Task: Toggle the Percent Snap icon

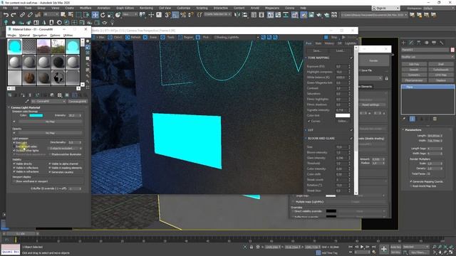Action: pyautogui.click(x=183, y=15)
